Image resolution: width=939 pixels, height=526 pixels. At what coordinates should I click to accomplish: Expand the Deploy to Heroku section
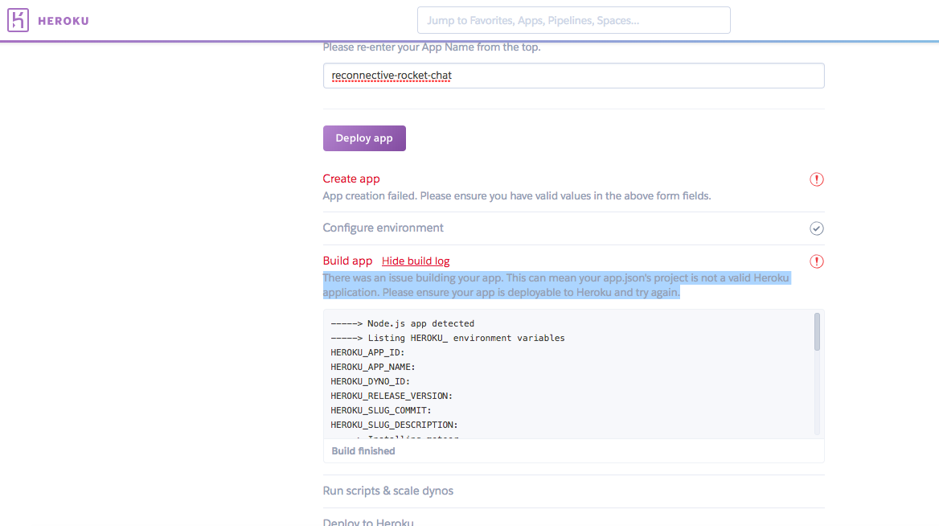(x=368, y=521)
